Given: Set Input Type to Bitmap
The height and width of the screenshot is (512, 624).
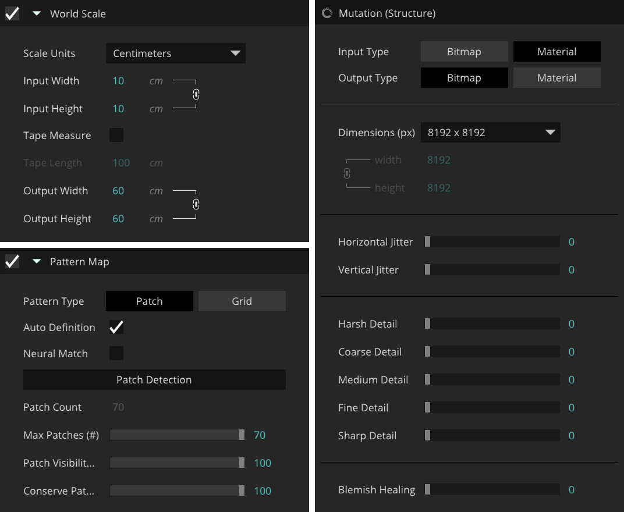Looking at the screenshot, I should [464, 52].
